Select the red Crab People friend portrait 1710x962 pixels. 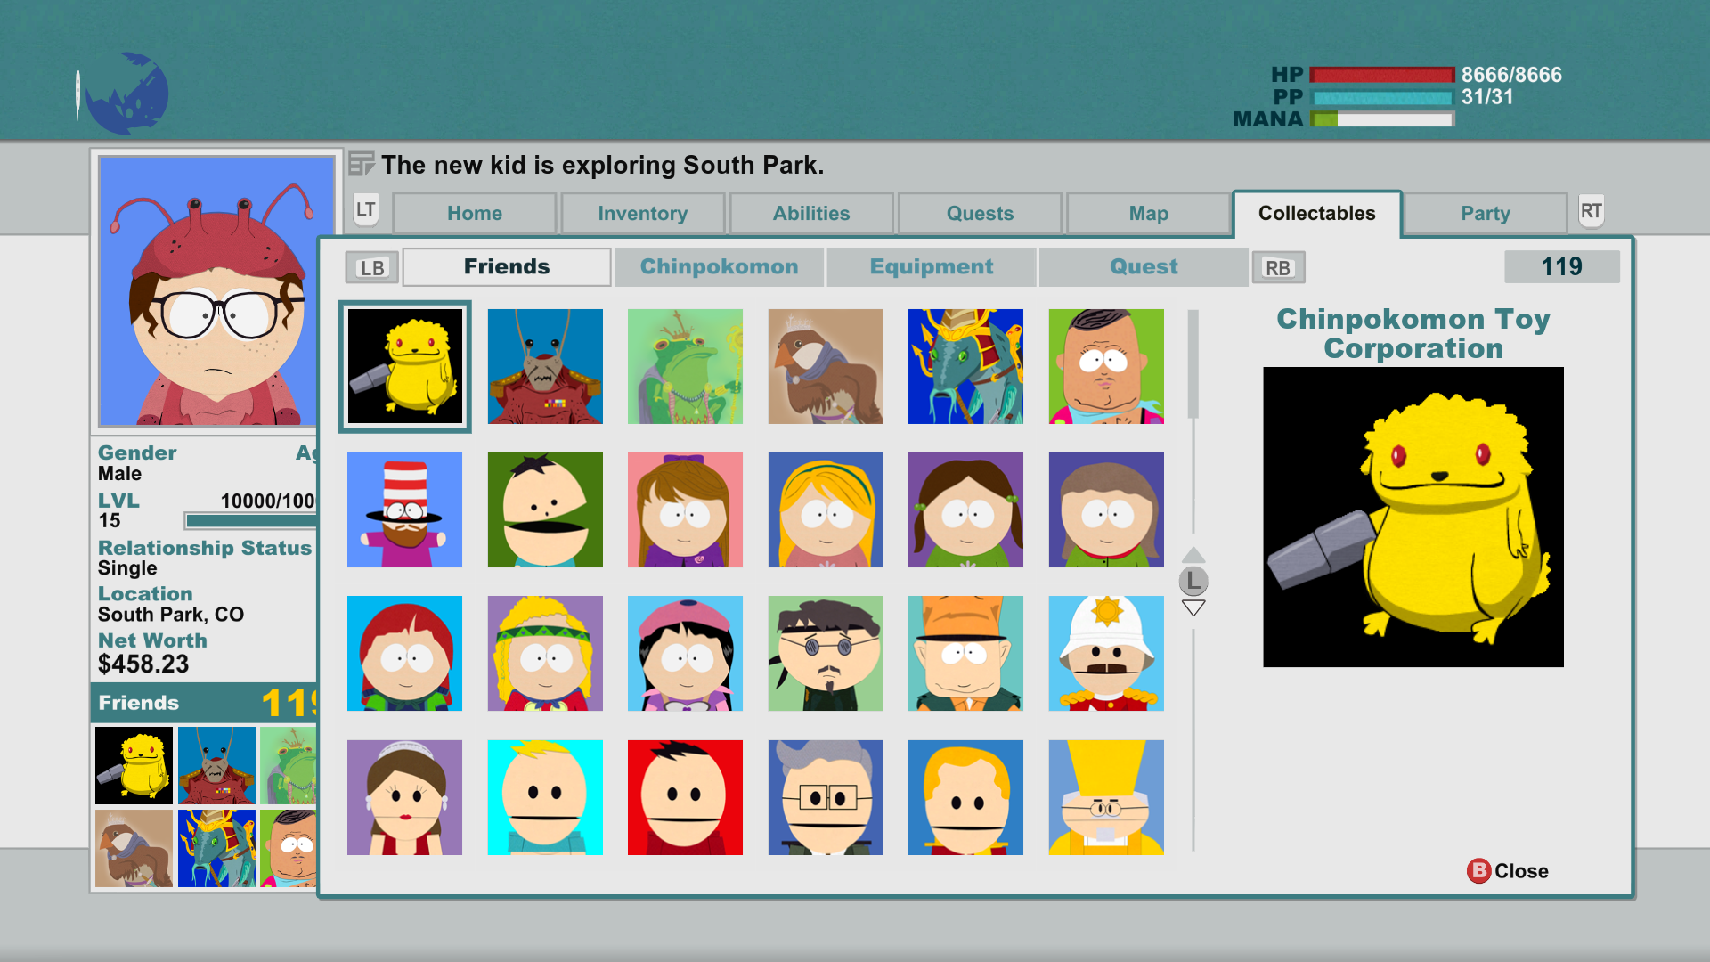(x=545, y=366)
